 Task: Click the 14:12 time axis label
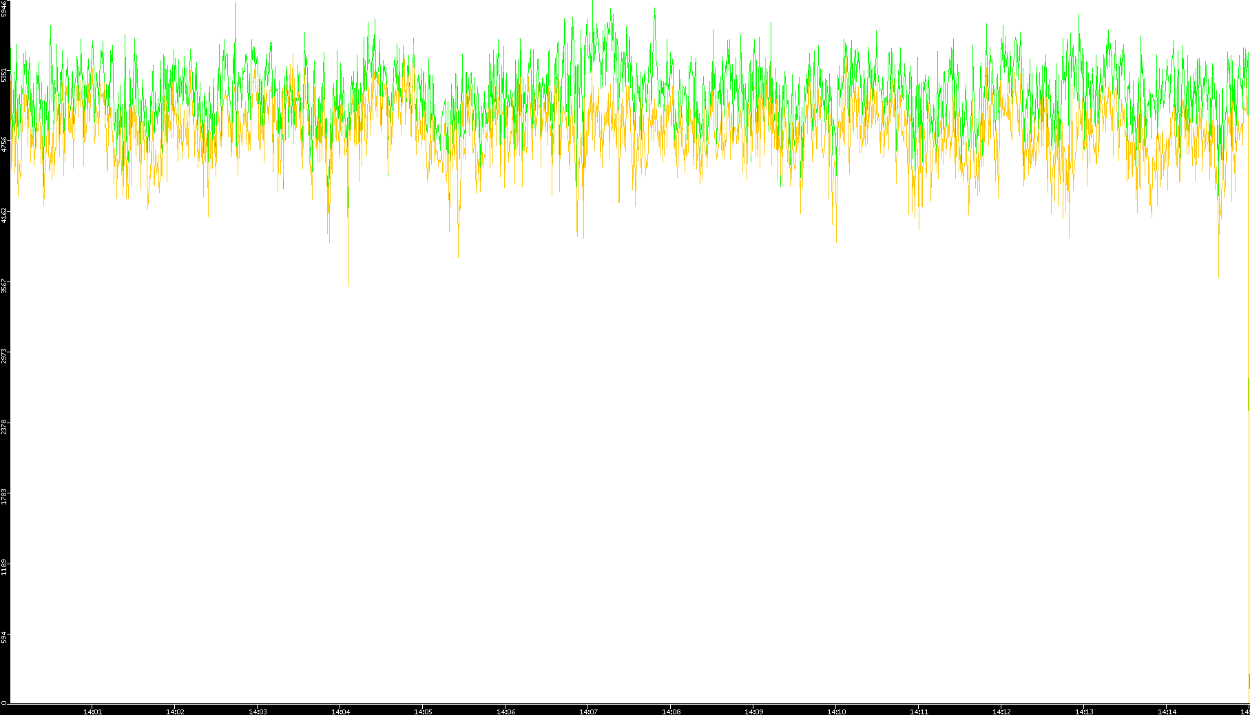click(1001, 711)
